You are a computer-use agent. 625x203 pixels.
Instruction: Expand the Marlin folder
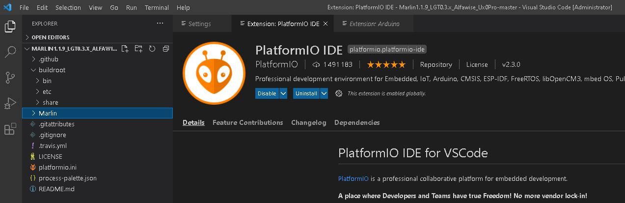tap(97, 113)
